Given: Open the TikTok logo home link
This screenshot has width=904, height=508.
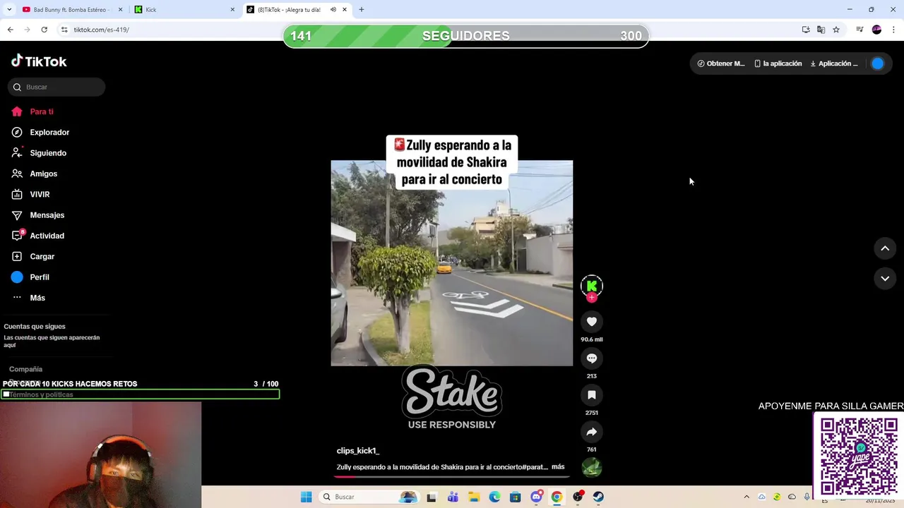Looking at the screenshot, I should point(39,61).
